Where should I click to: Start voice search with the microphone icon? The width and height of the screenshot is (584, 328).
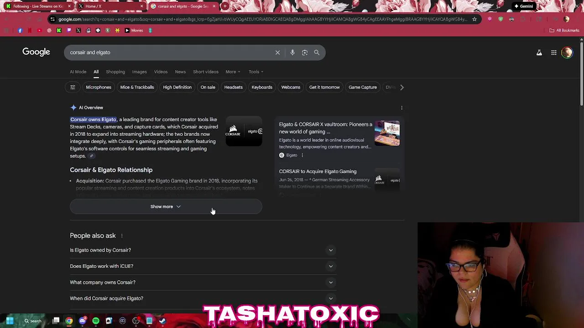coord(292,52)
